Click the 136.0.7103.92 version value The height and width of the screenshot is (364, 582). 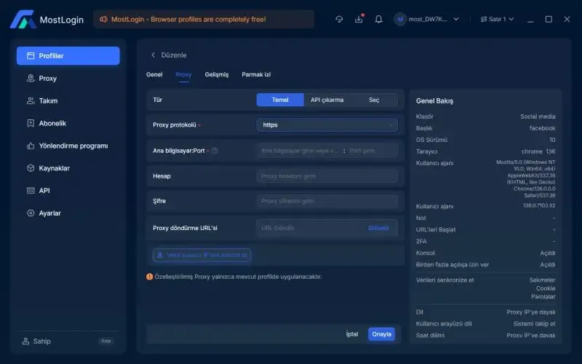coord(539,205)
